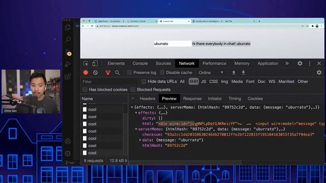This screenshot has width=326, height=183.
Task: Collapse the effects node
Action: [x=136, y=113]
